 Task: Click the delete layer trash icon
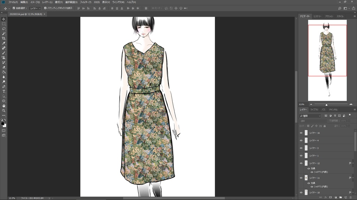(x=350, y=197)
